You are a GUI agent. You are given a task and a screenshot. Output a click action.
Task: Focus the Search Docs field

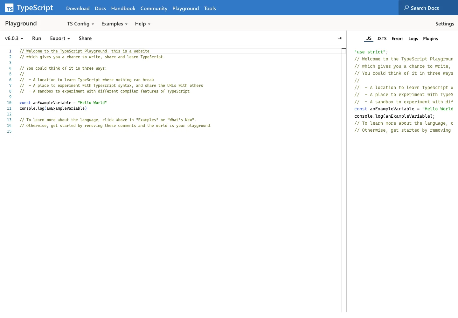tap(428, 8)
